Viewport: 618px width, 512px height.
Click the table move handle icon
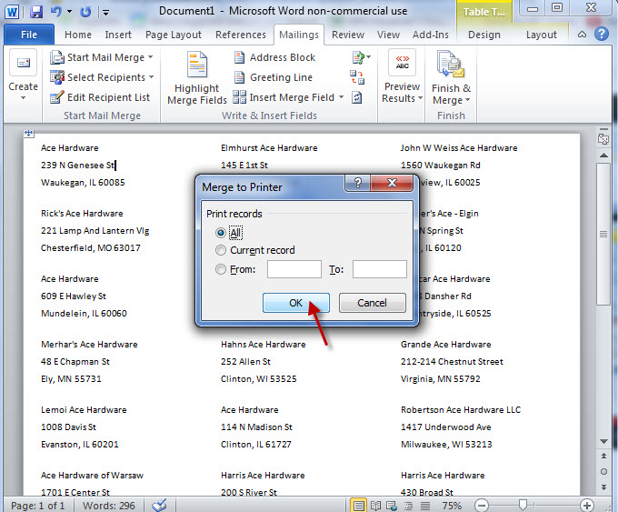[29, 134]
